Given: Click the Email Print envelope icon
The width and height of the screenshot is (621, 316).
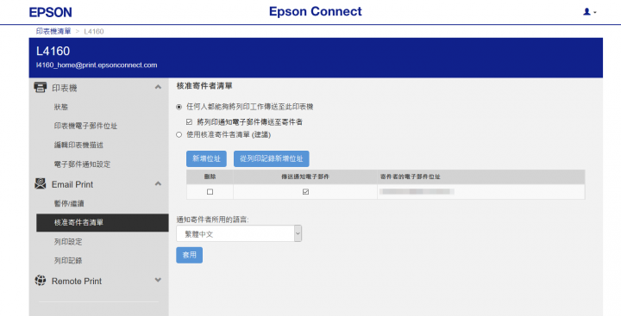Looking at the screenshot, I should click(x=40, y=184).
